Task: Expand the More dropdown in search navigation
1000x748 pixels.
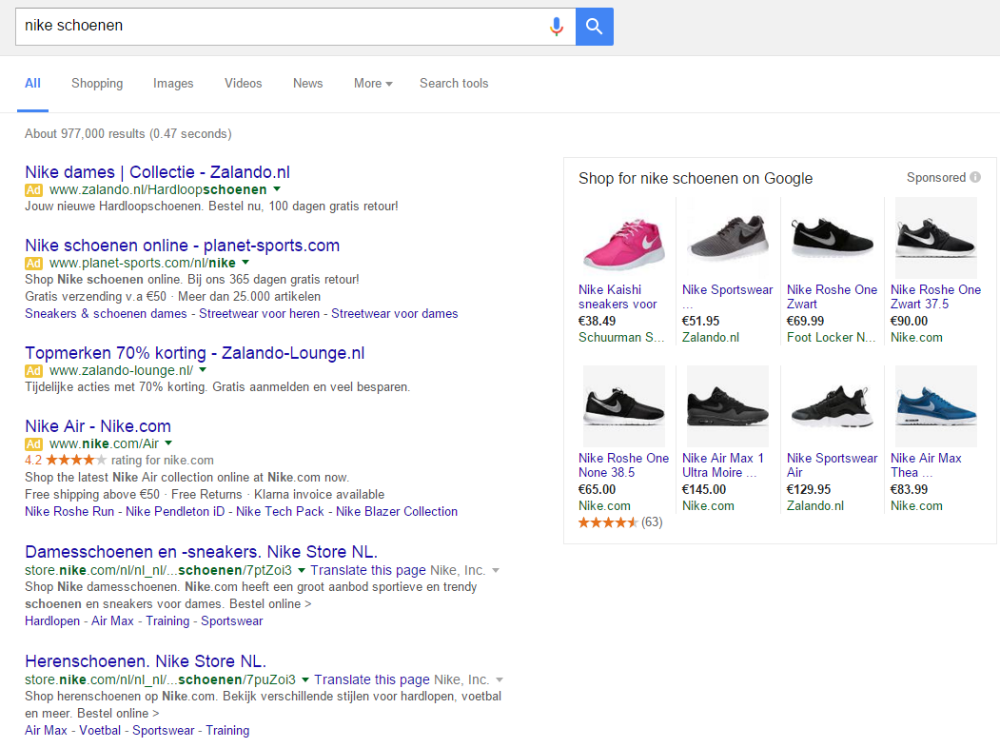Action: 373,84
